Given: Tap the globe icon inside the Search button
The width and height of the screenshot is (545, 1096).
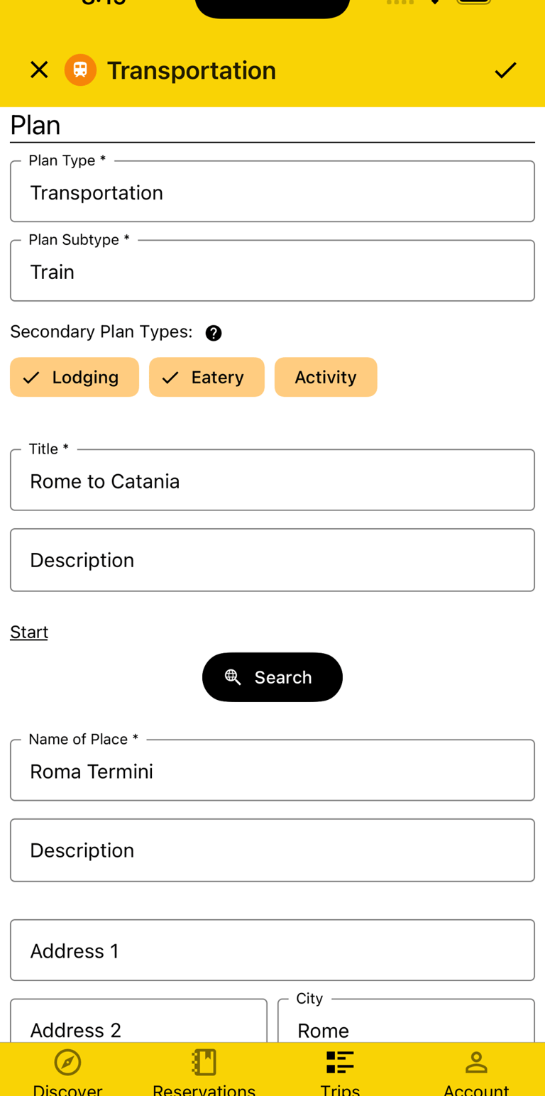Looking at the screenshot, I should coord(232,676).
